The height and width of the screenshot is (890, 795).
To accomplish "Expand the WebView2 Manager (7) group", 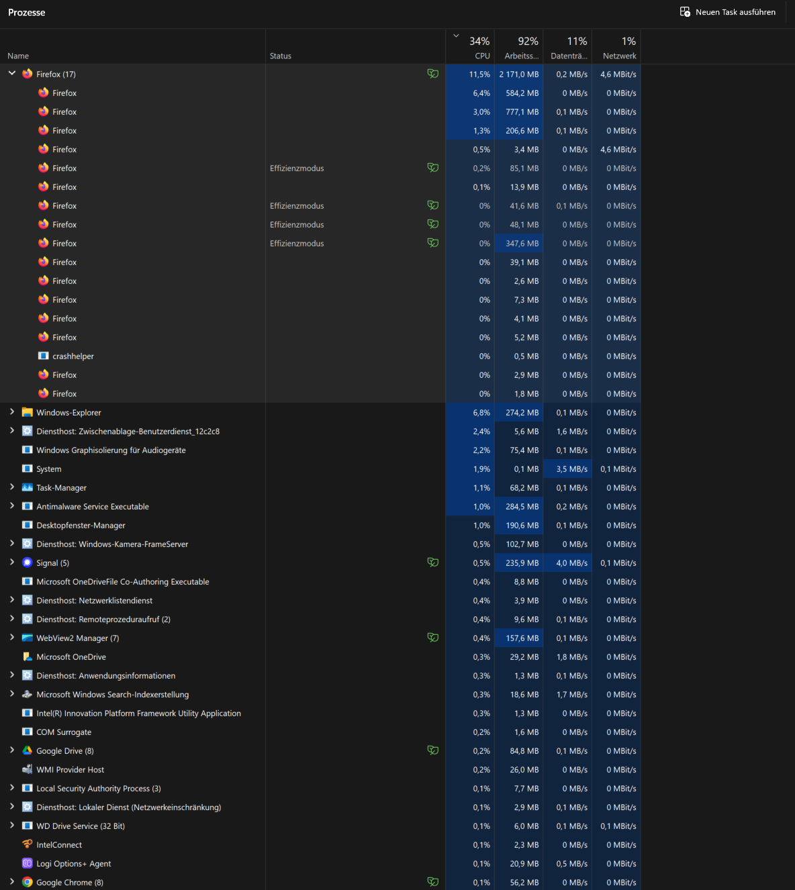I will point(12,637).
